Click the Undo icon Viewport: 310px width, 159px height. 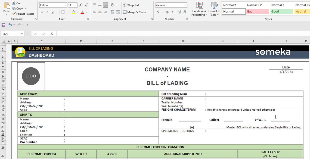[x=10, y=25]
